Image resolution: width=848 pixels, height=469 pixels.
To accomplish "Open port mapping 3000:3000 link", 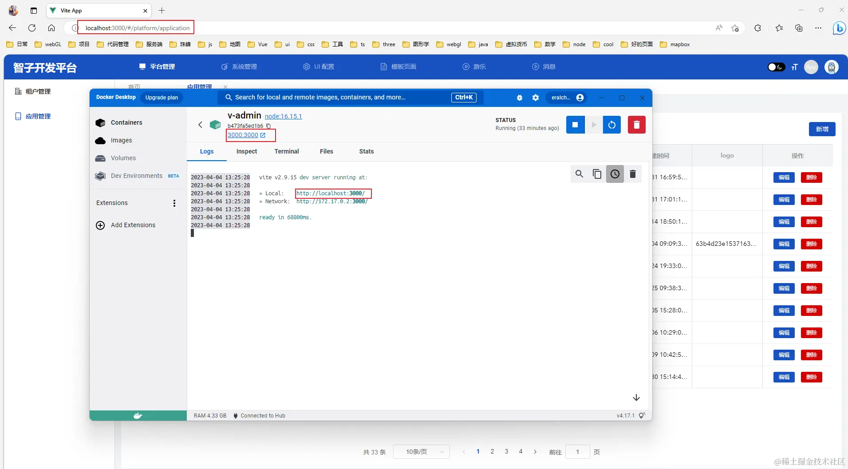I will (246, 135).
